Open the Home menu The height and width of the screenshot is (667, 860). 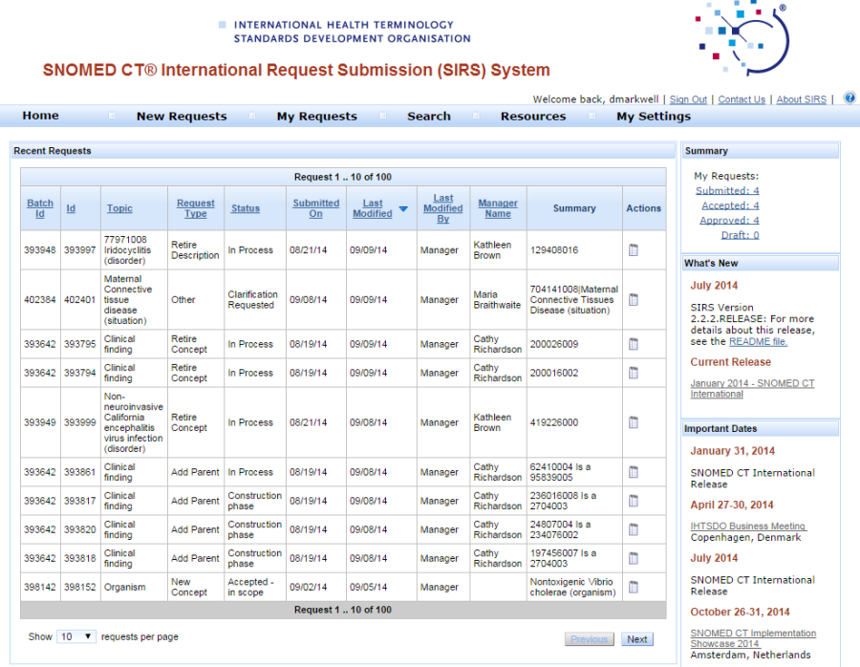(40, 116)
